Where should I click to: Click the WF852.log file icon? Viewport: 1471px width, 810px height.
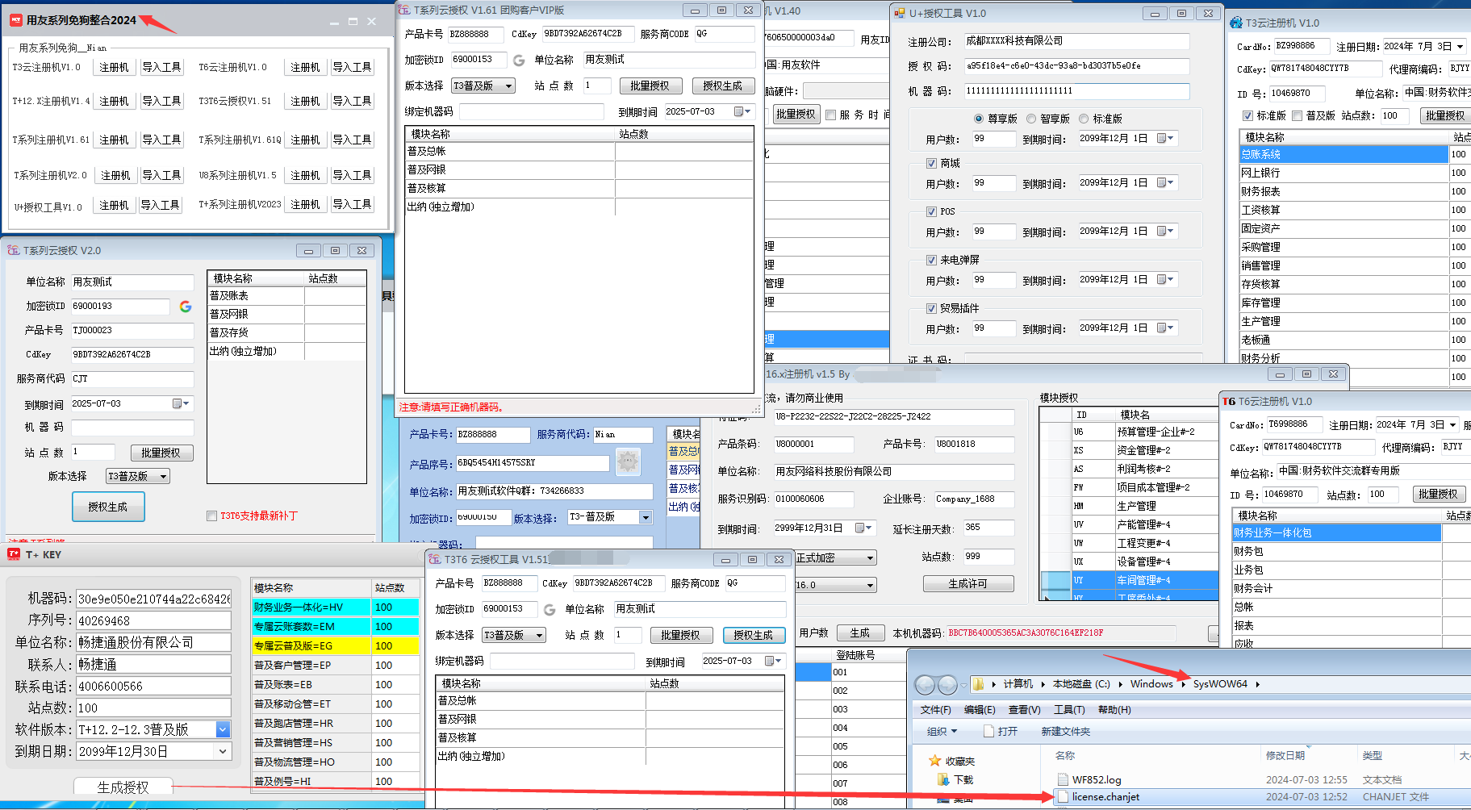click(1062, 779)
